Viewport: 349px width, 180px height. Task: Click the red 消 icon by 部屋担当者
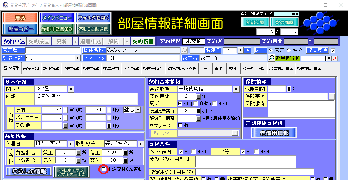335,58
